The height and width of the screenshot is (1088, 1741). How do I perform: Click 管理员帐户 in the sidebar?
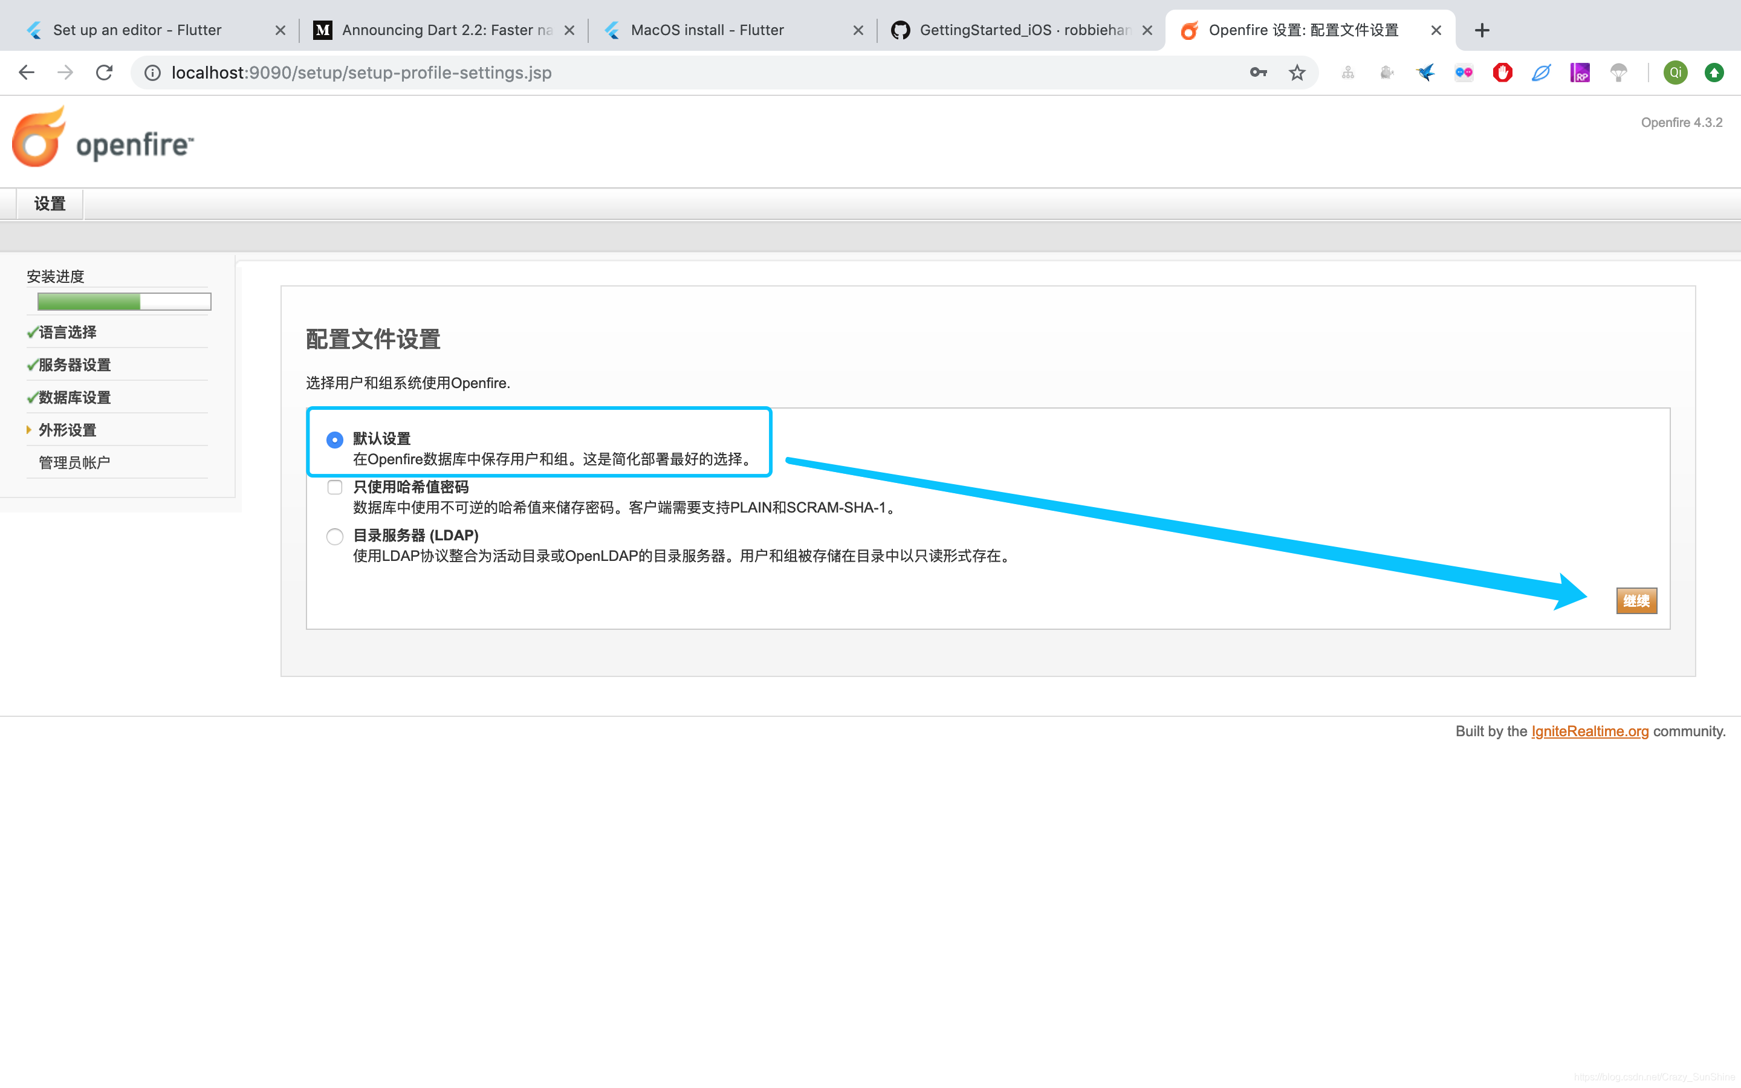74,462
